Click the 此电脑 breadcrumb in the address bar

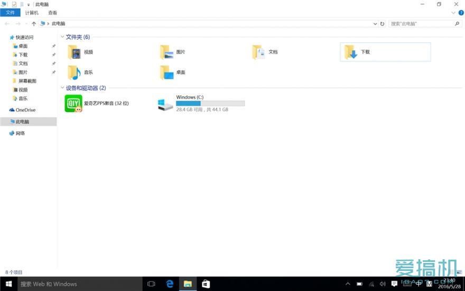(59, 23)
